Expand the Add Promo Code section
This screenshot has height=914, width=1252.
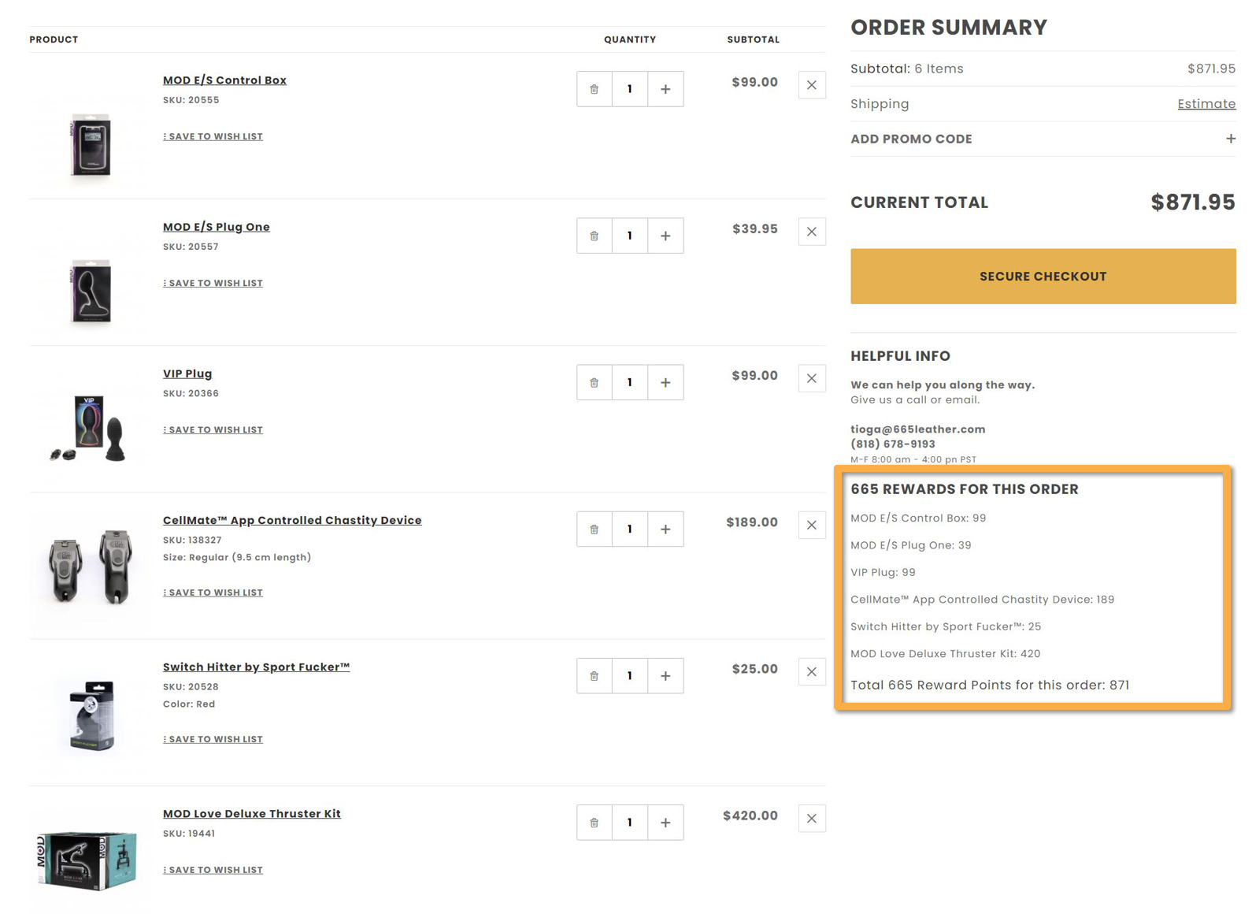[1230, 139]
